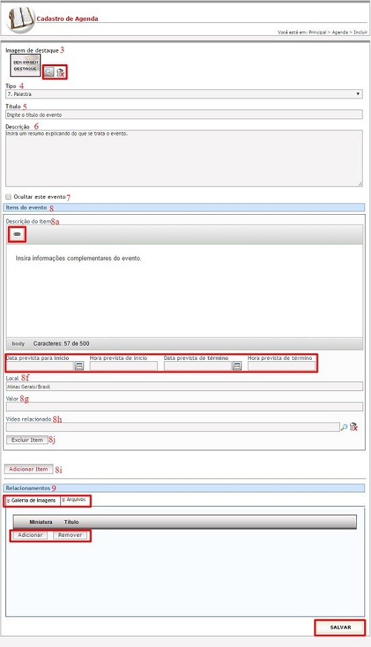Click the agenda book logo icon
Image resolution: width=371 pixels, height=647 pixels.
click(21, 20)
